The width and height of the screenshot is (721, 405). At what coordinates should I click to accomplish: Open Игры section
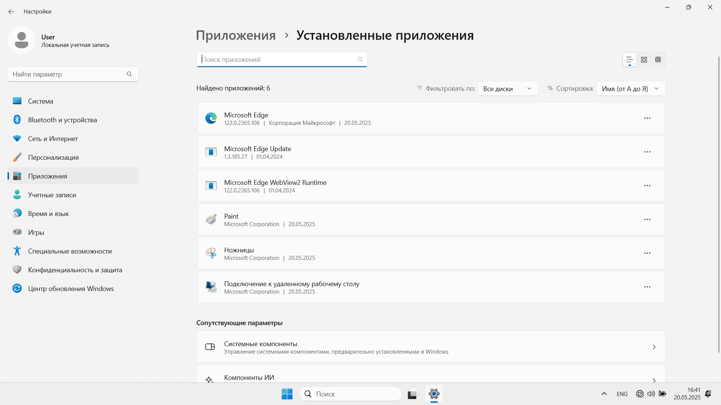click(73, 232)
